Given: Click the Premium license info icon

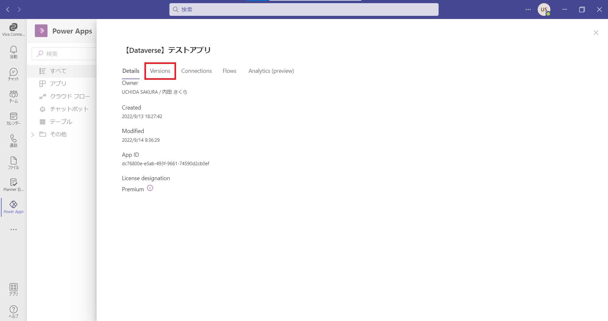Looking at the screenshot, I should (x=150, y=188).
